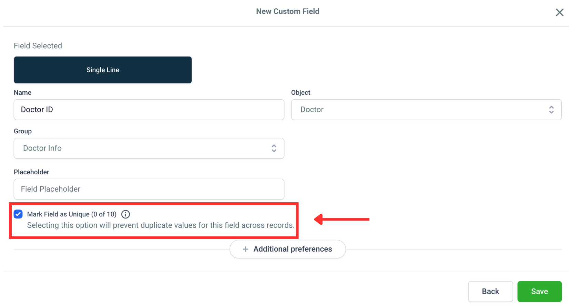Click the up-down arrows in the Group selector
The width and height of the screenshot is (569, 306).
pyautogui.click(x=274, y=148)
